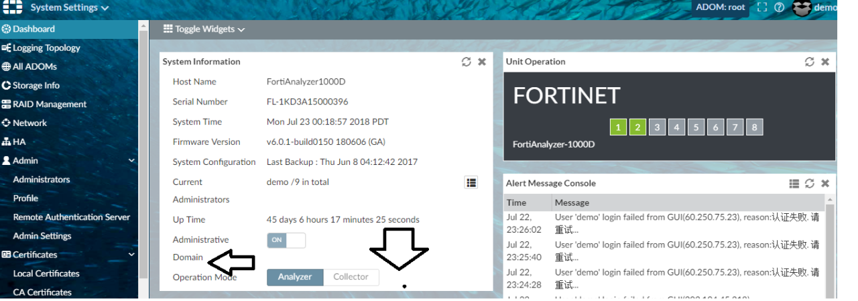Click the Admin person icon

click(6, 160)
